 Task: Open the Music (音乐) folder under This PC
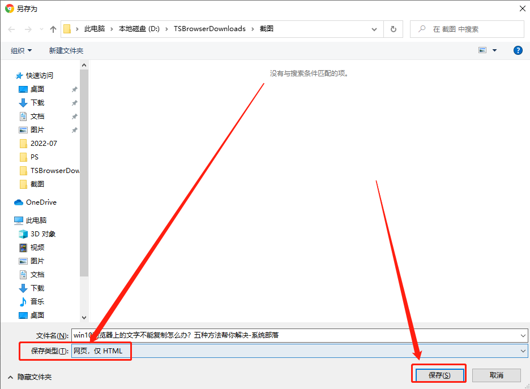click(36, 301)
